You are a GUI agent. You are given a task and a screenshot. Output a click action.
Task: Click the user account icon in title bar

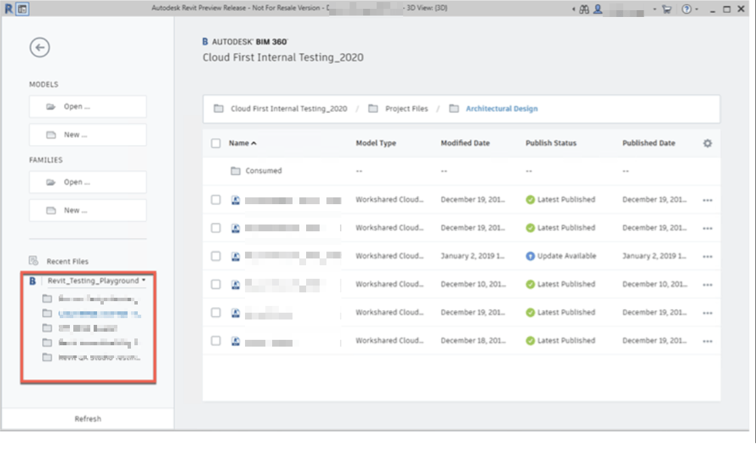click(598, 9)
